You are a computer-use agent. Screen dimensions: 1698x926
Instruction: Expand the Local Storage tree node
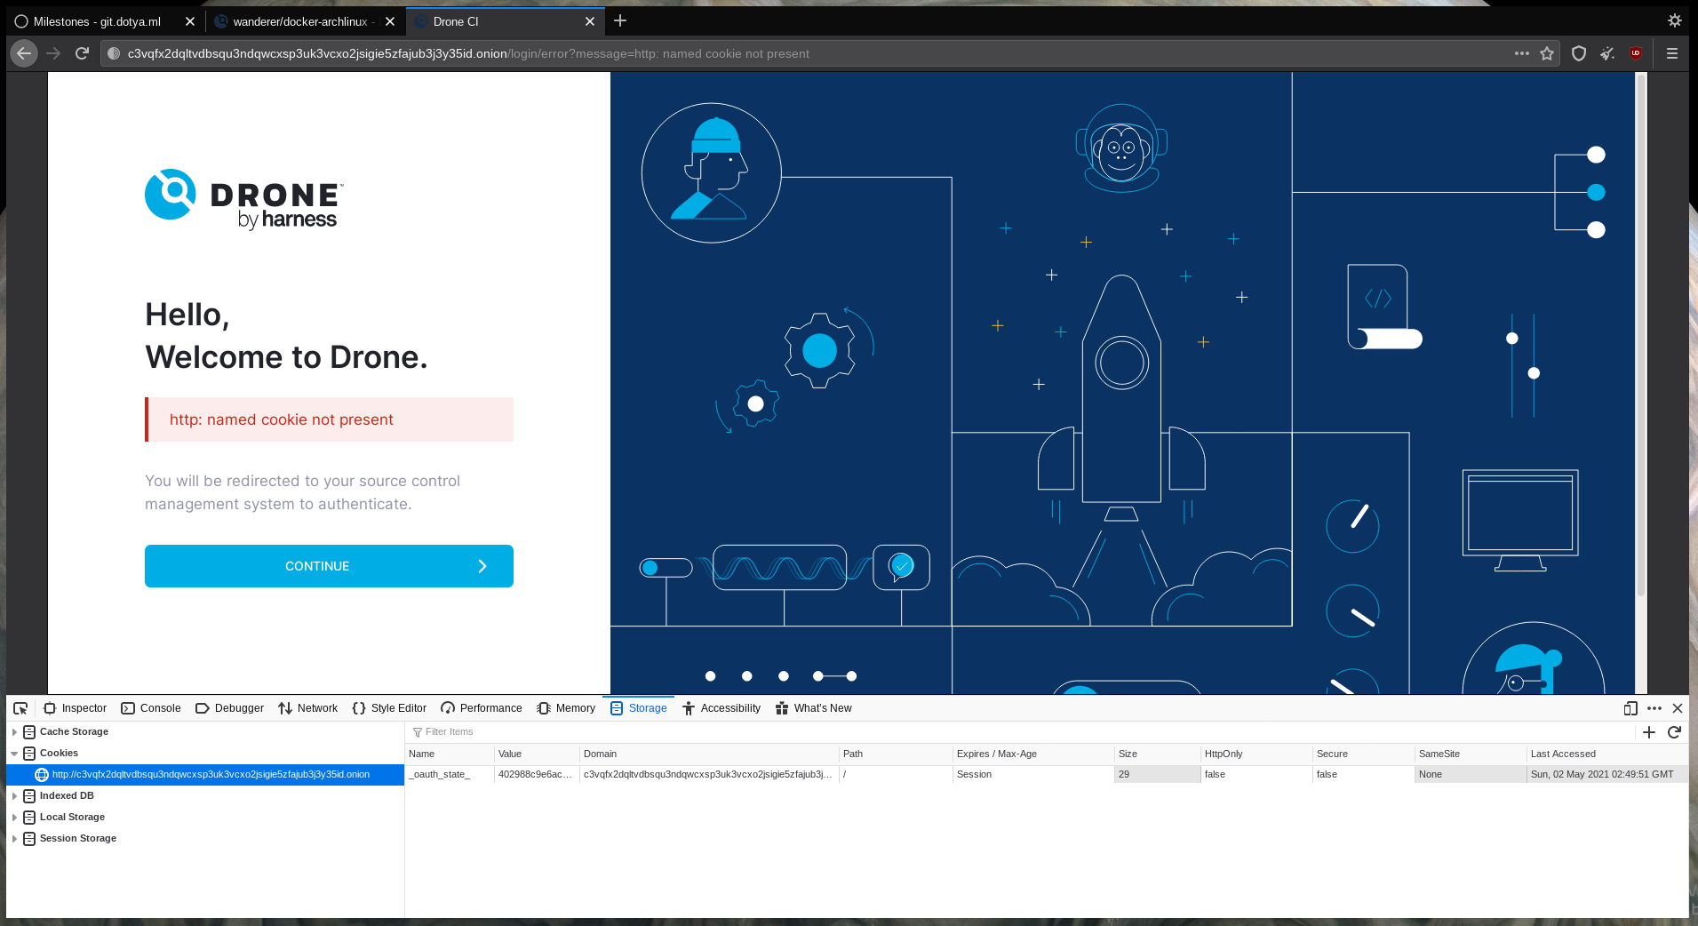tap(14, 818)
